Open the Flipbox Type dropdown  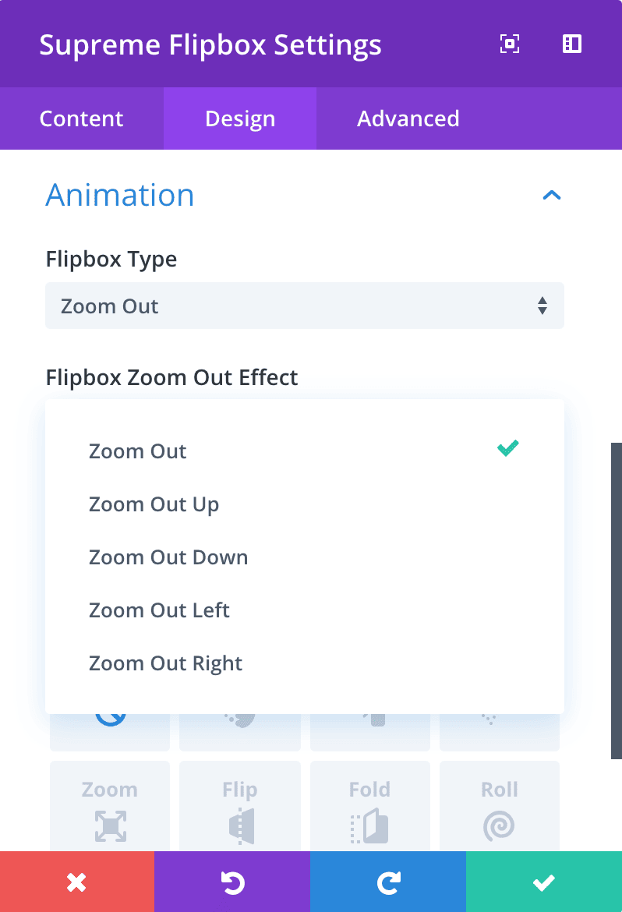tap(305, 306)
